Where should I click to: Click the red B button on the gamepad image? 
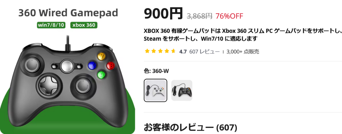(111, 66)
